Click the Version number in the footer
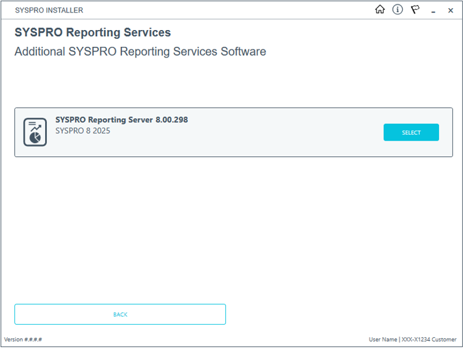464x349 pixels. pyautogui.click(x=23, y=340)
